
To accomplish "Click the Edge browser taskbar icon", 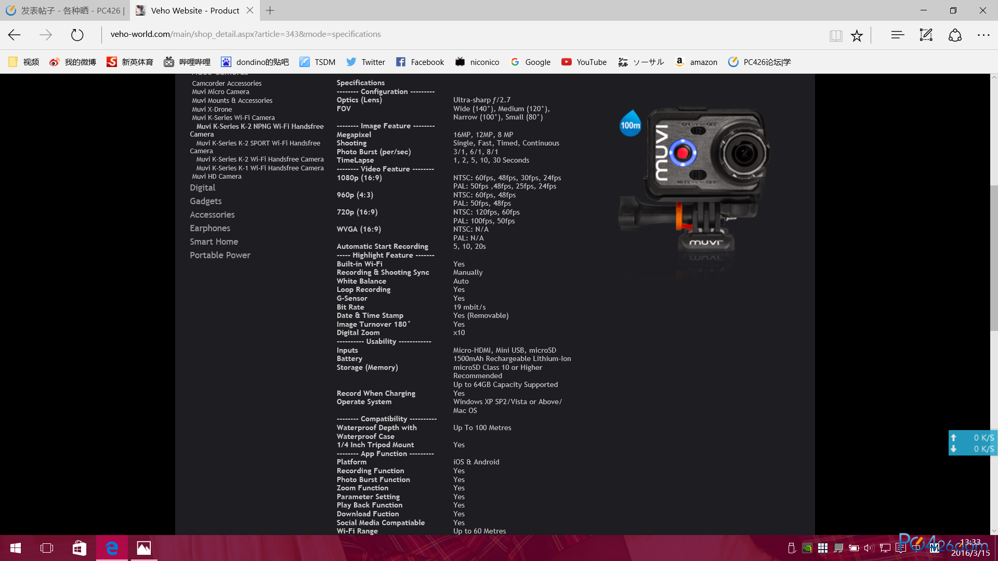I will click(112, 548).
